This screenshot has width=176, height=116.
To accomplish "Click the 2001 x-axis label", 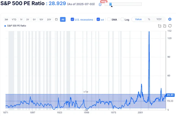I will pos(140,112).
